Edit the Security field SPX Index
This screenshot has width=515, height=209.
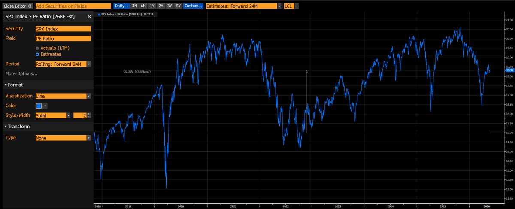coord(63,29)
